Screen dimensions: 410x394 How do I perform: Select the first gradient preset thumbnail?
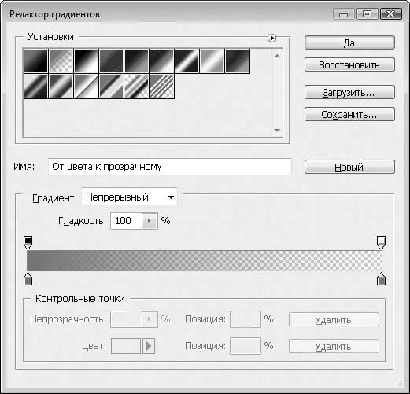(x=36, y=61)
